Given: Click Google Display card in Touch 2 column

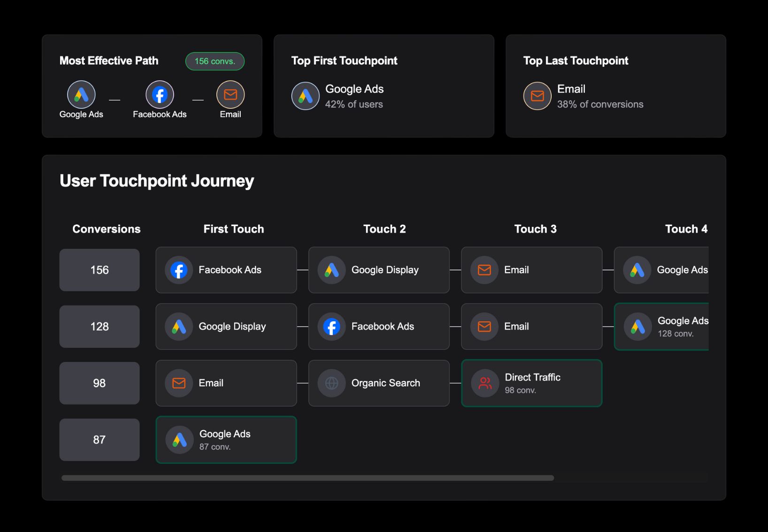Looking at the screenshot, I should click(x=378, y=270).
